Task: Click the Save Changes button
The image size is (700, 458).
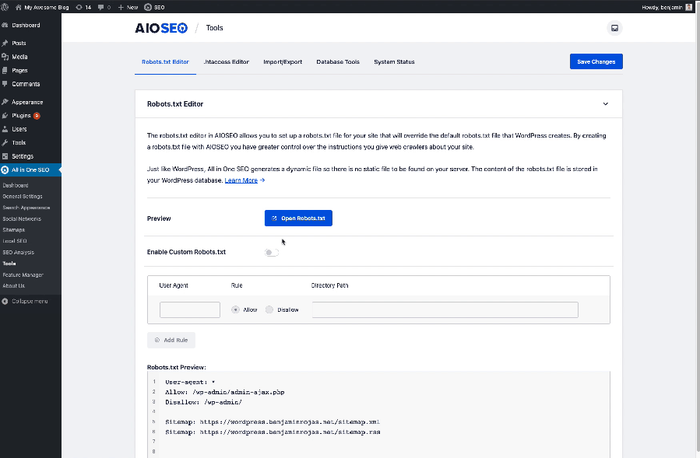Action: 596,61
